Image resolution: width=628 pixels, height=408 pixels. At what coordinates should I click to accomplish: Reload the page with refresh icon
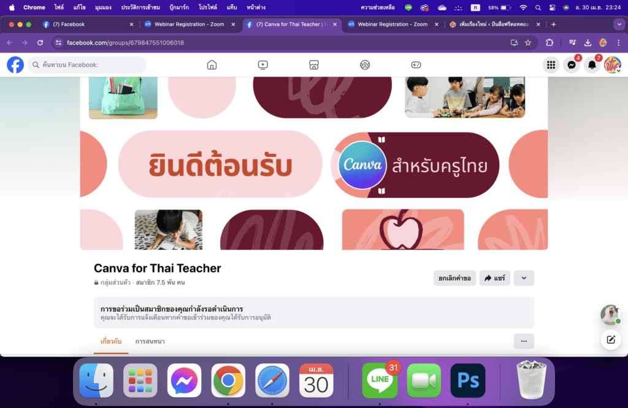click(x=40, y=43)
